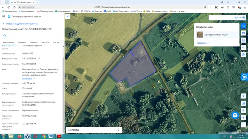Click the date value 08.06.2012

pyautogui.click(x=28, y=53)
